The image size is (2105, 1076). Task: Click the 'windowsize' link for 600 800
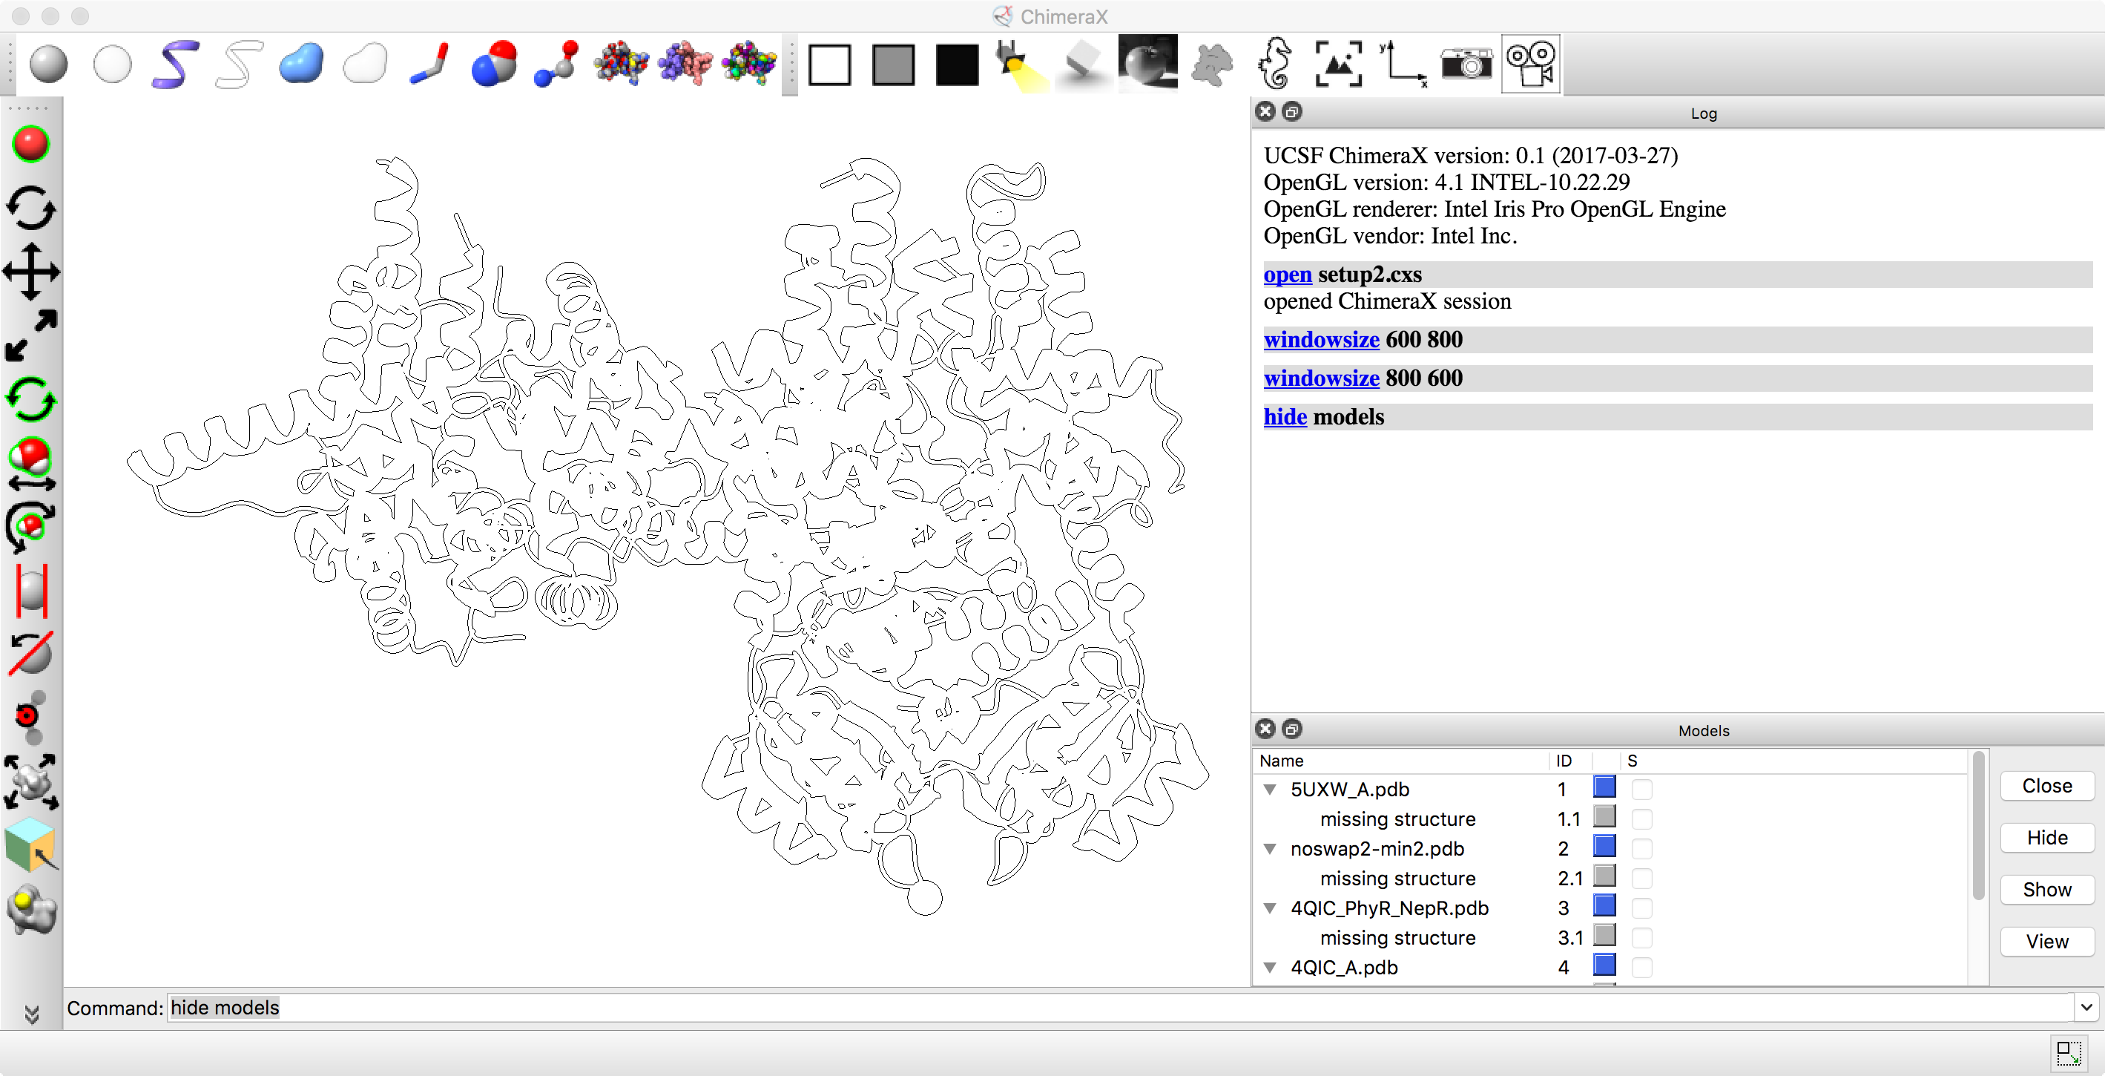pos(1320,339)
